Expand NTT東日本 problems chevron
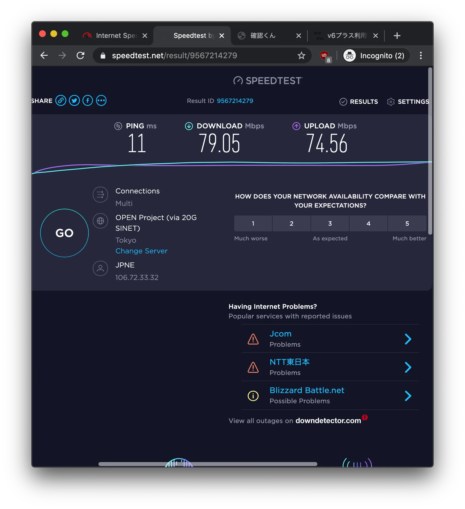The width and height of the screenshot is (465, 509). [x=408, y=367]
